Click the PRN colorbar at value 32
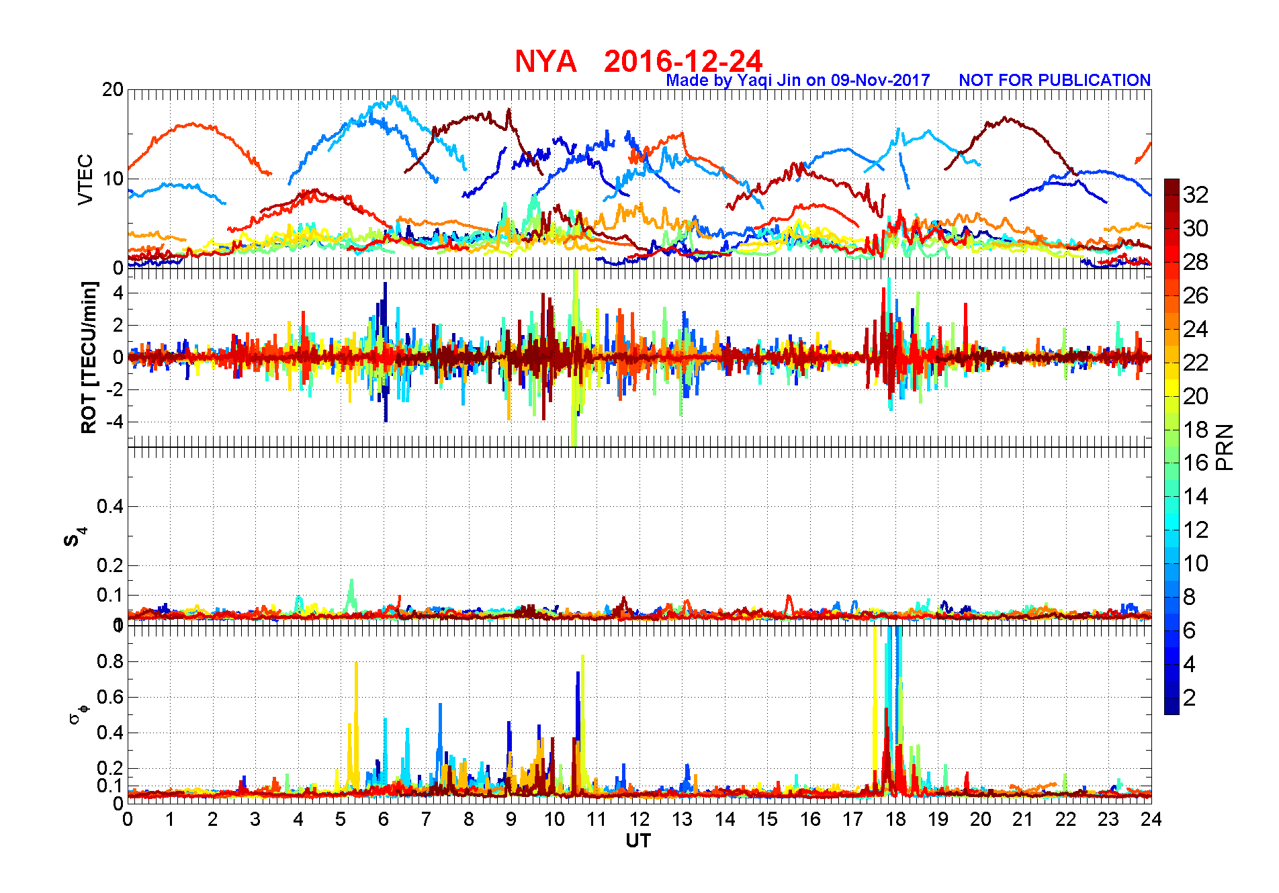1279x893 pixels. (x=1172, y=195)
